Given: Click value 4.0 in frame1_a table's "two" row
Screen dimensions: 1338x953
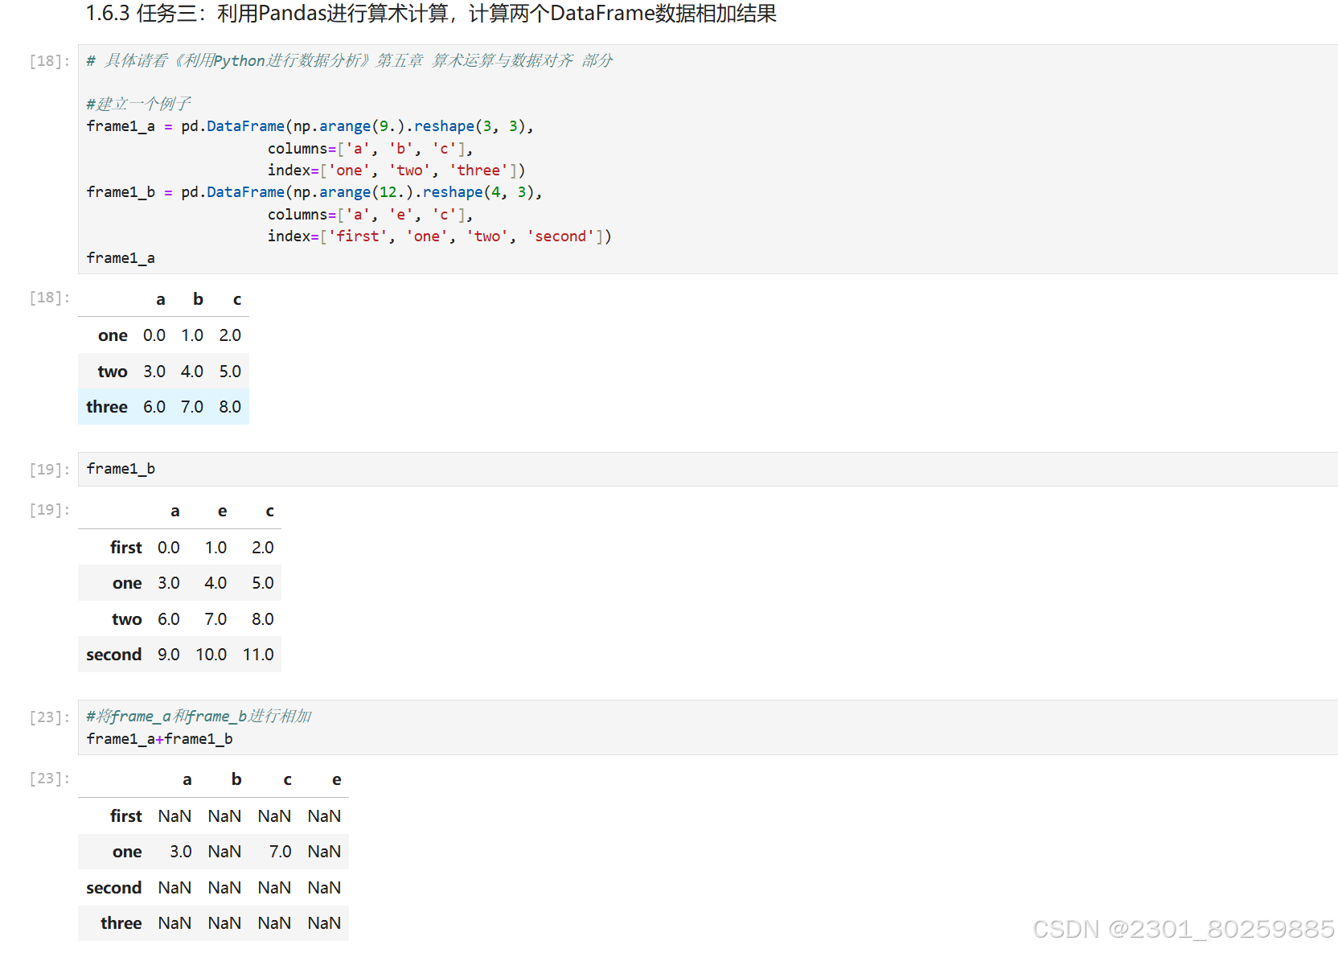Looking at the screenshot, I should [192, 372].
